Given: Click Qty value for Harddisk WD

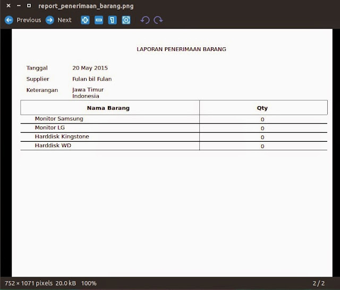Looking at the screenshot, I should (x=262, y=146).
